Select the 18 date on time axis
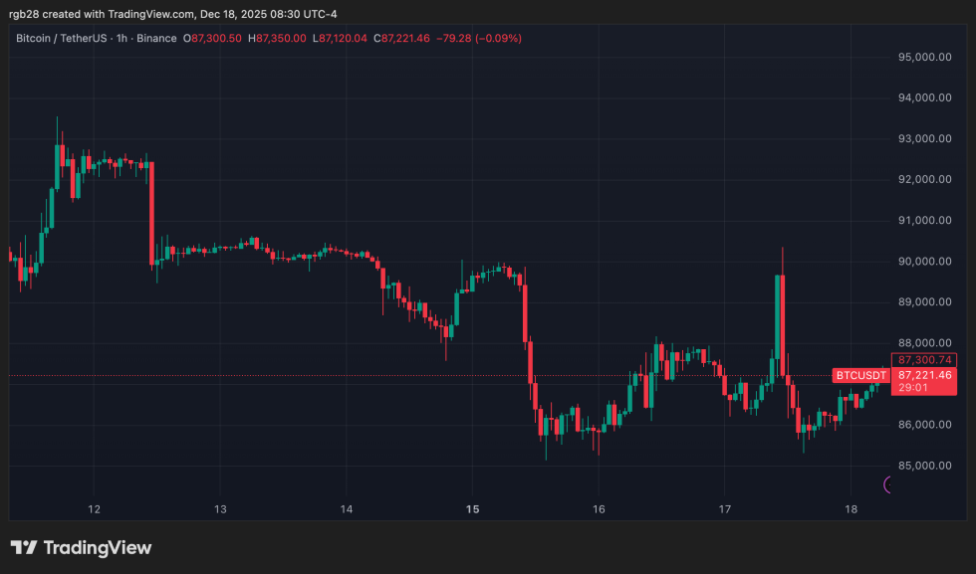This screenshot has height=574, width=976. [x=851, y=509]
